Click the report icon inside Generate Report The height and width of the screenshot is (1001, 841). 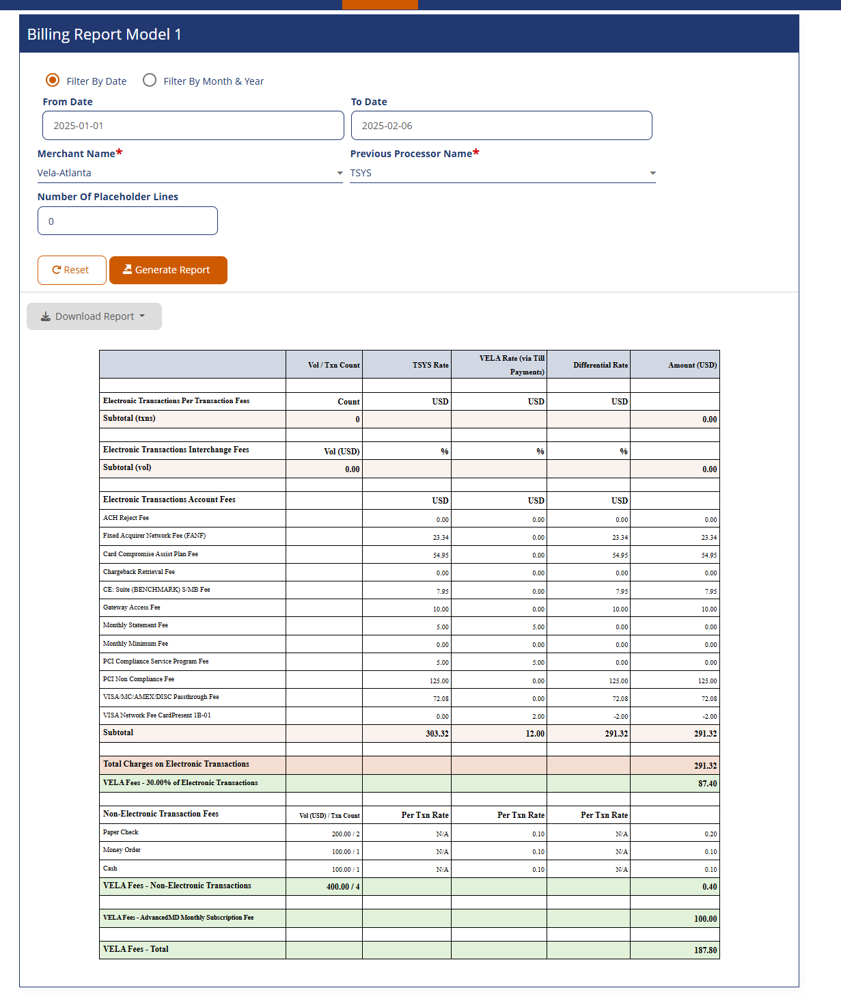click(127, 270)
